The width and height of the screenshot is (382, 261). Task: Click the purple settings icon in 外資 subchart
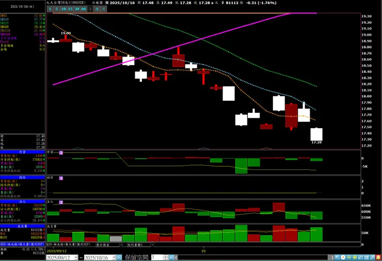61,152
